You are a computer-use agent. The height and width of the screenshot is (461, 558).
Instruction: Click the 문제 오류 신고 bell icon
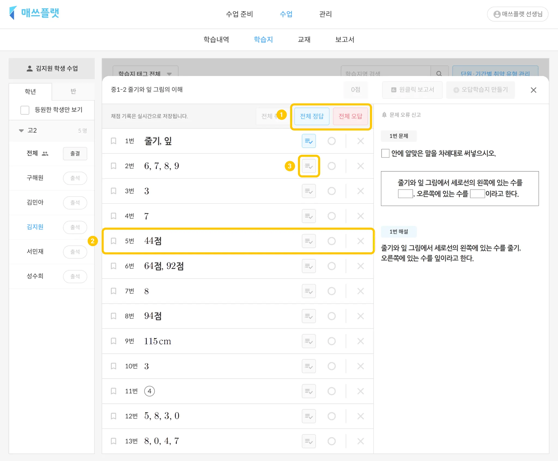pos(384,115)
